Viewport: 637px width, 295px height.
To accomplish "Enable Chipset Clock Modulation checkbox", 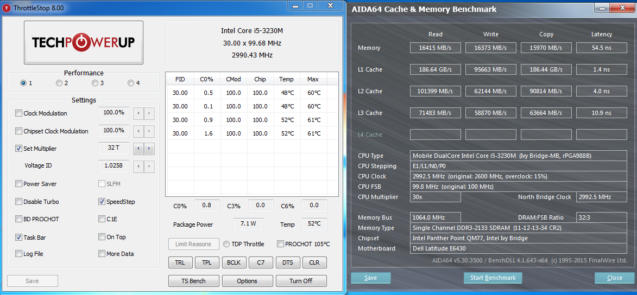I will [x=18, y=131].
